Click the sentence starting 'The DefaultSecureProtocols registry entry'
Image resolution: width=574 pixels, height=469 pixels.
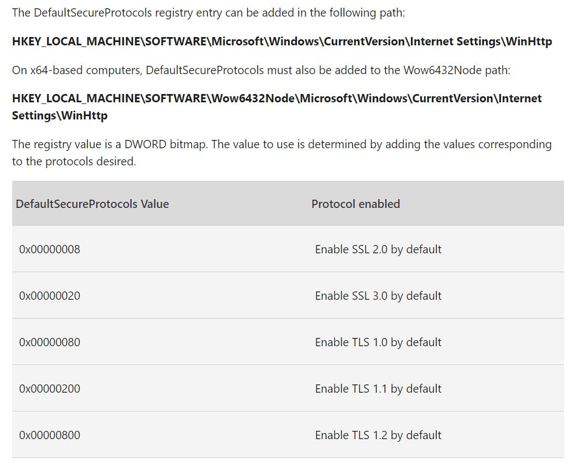point(208,13)
